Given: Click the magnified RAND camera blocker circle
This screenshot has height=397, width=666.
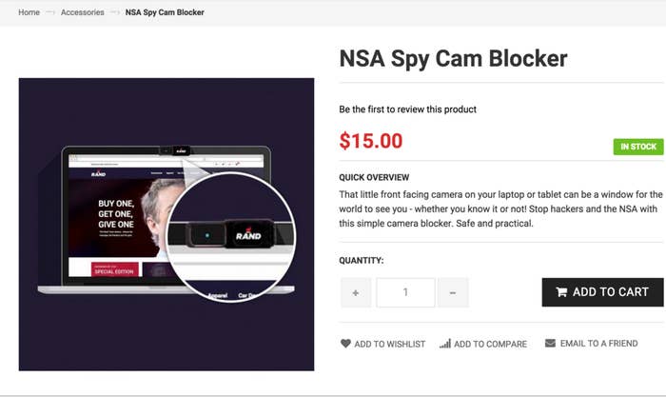Looking at the screenshot, I should click(230, 236).
